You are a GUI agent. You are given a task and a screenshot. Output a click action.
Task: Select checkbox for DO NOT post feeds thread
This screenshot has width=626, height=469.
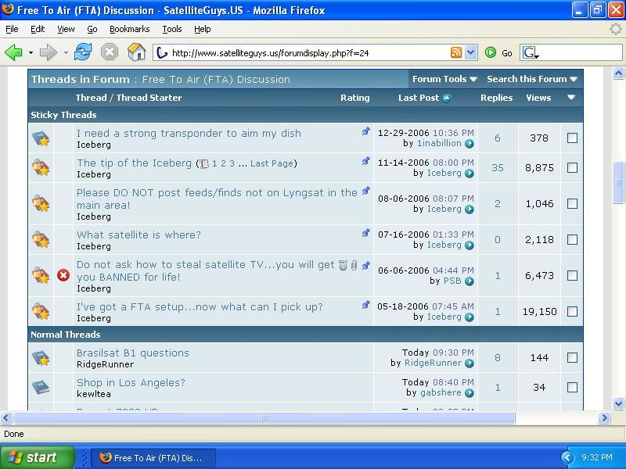(572, 204)
